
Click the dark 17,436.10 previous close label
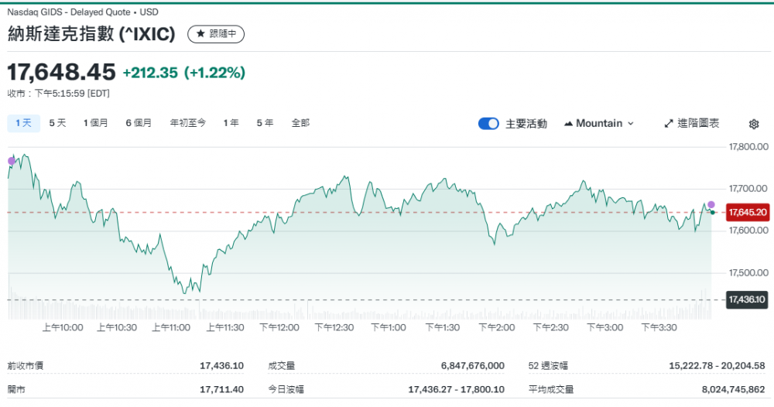[x=747, y=299]
